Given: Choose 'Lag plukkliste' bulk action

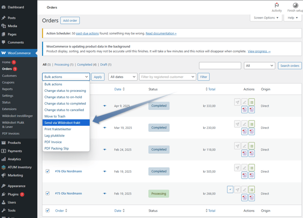Looking at the screenshot, I should coord(66,136).
